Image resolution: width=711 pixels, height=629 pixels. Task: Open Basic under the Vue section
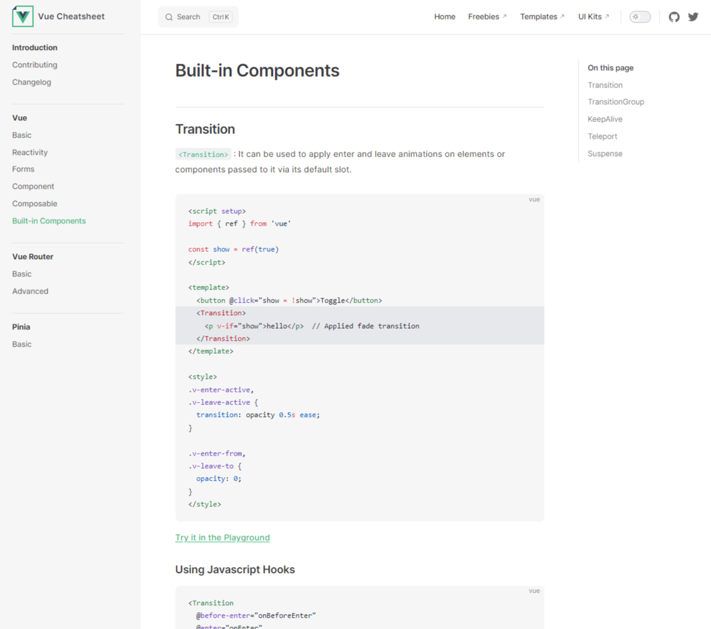(22, 135)
